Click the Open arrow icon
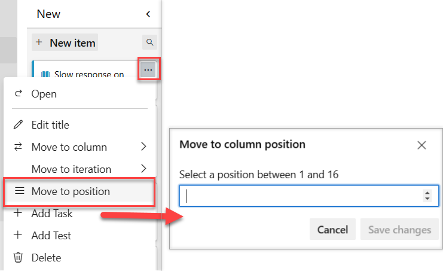The image size is (443, 271). [x=19, y=93]
